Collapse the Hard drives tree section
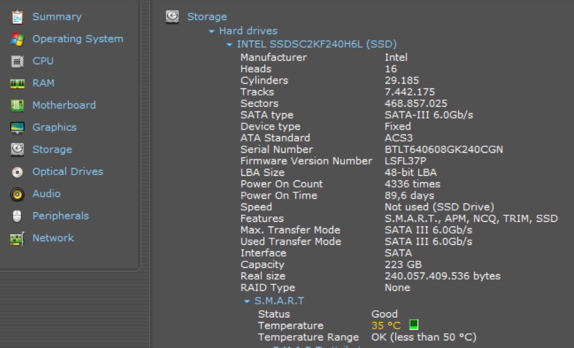The height and width of the screenshot is (348, 574). pyautogui.click(x=212, y=31)
